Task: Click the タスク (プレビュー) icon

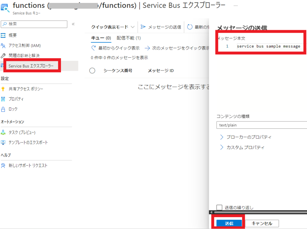Action: point(3,132)
